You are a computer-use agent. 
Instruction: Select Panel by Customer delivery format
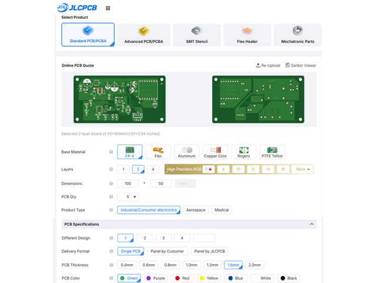pos(167,251)
